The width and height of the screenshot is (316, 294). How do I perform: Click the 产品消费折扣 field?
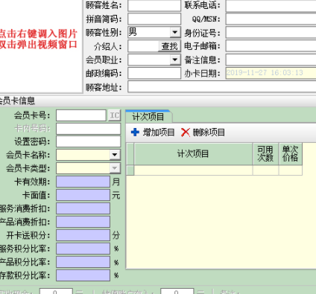coord(83,222)
